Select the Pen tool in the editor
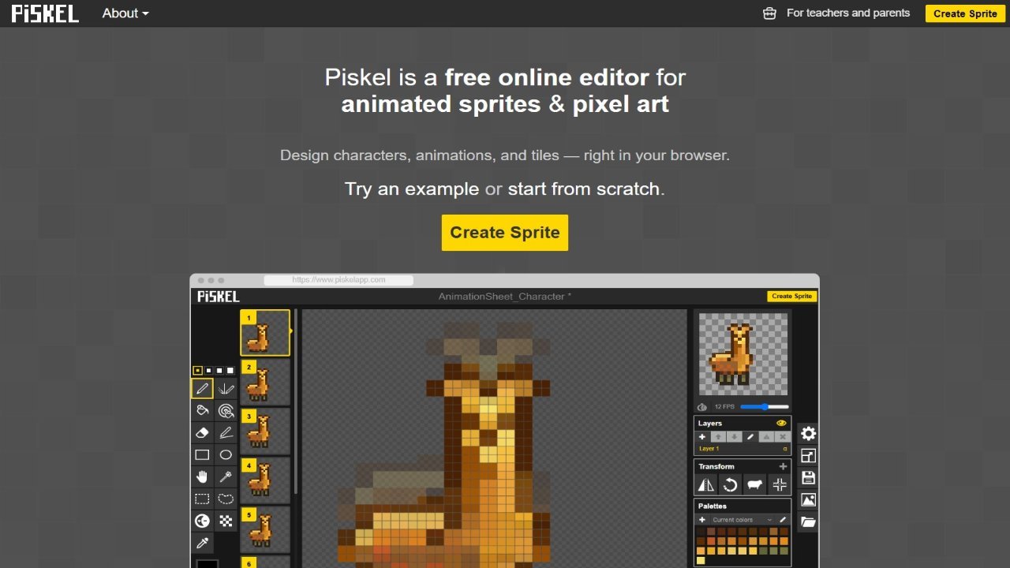 [x=202, y=388]
